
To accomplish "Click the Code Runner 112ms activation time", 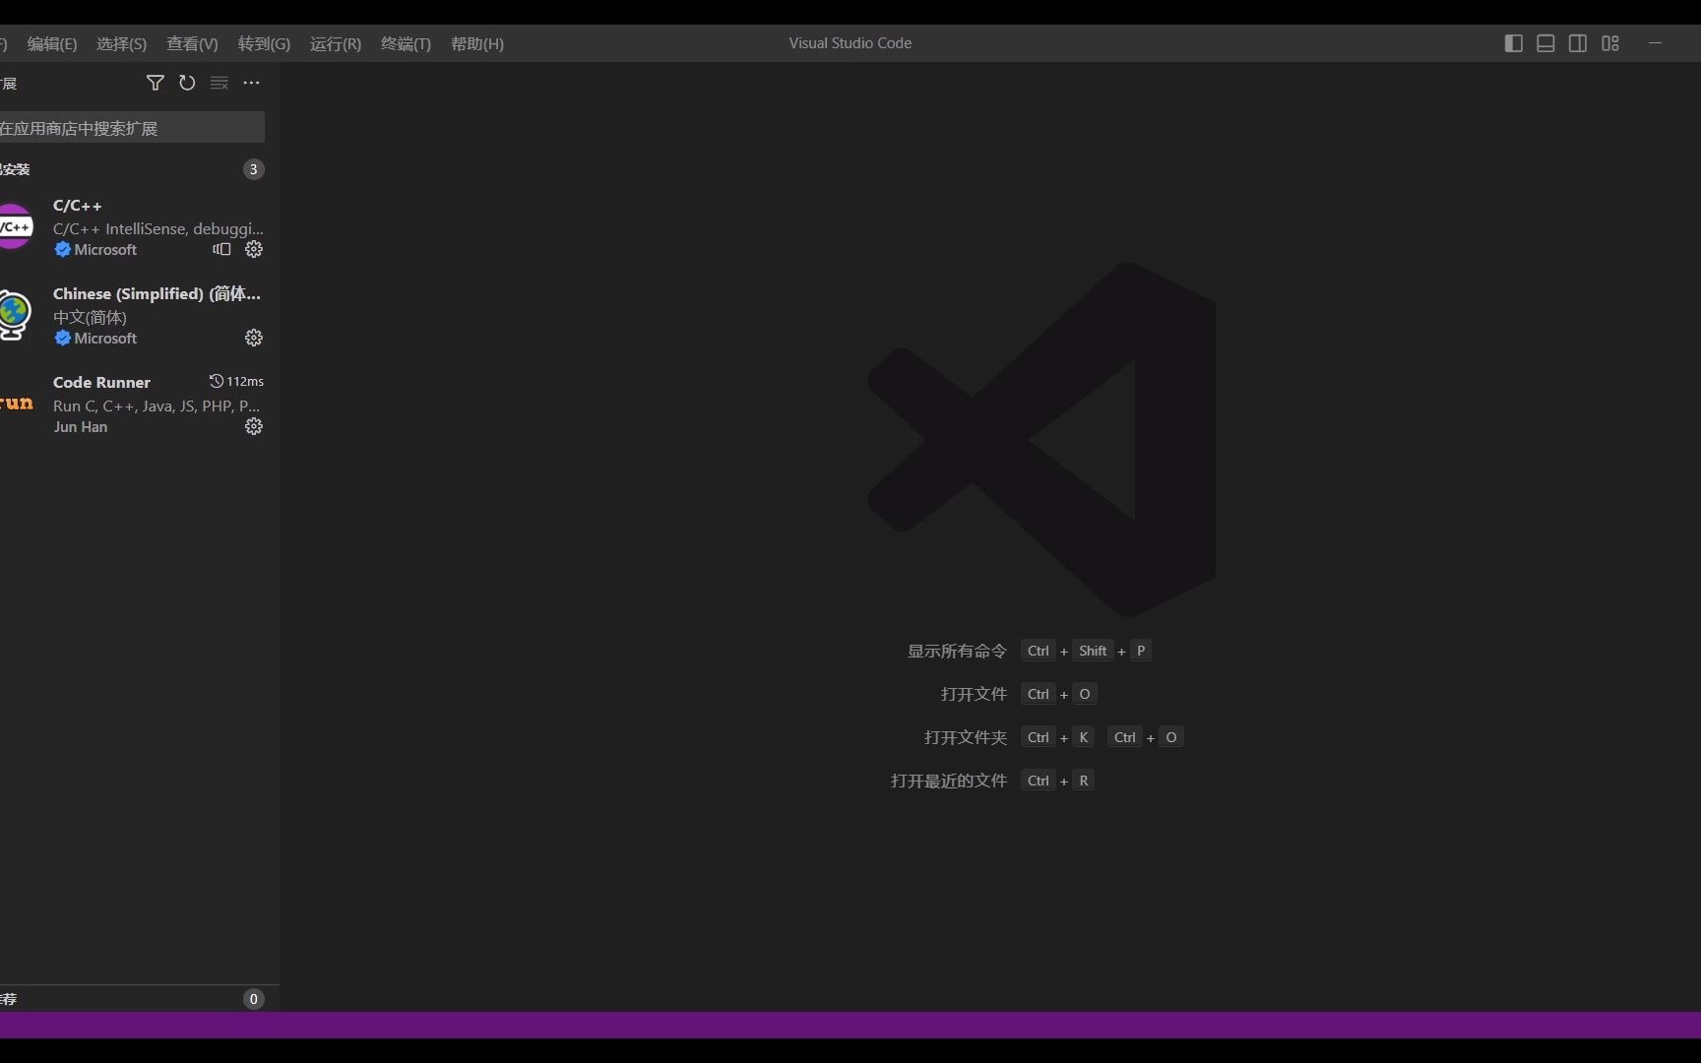I will coord(236,381).
